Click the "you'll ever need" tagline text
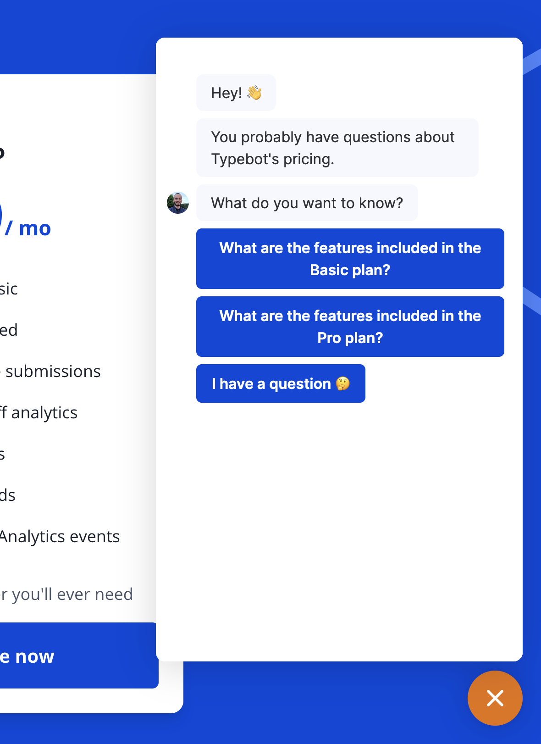Screen dimensions: 541x744 pos(68,594)
